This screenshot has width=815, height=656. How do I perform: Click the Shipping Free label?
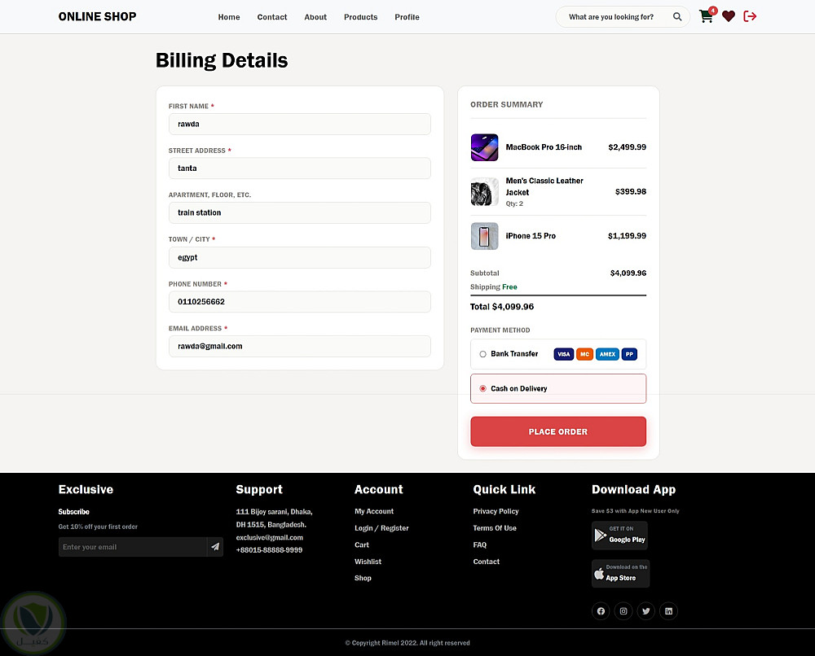(x=494, y=287)
